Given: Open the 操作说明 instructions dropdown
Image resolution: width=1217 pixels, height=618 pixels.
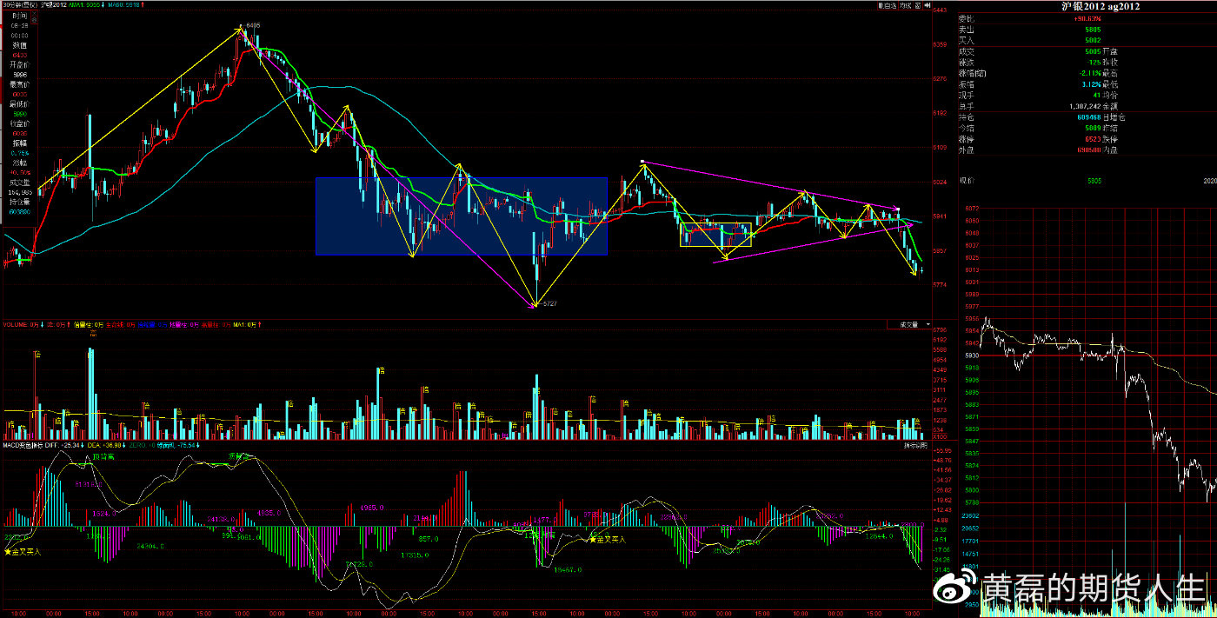Looking at the screenshot, I should [915, 445].
